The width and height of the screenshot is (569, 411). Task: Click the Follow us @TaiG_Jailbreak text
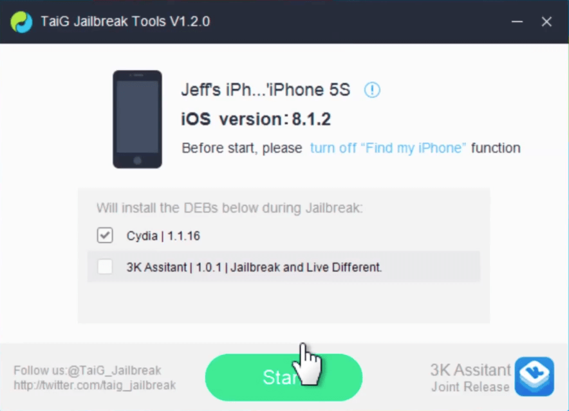[88, 370]
